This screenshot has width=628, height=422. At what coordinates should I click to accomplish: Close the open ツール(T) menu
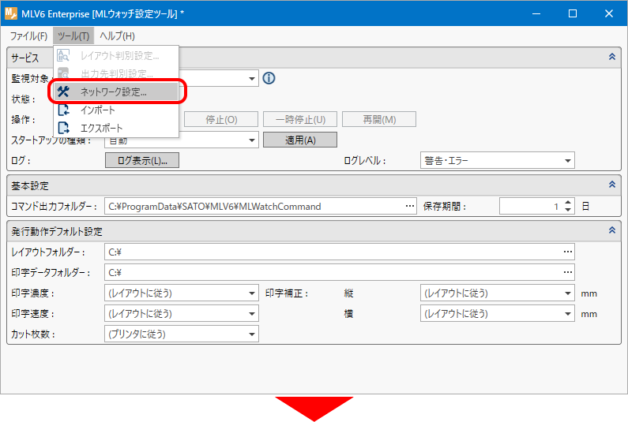73,36
